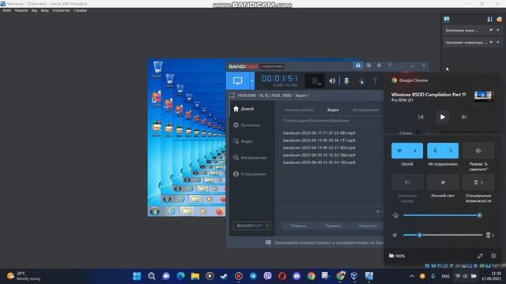The image size is (506, 284).
Task: Click the taskbar Search icon
Action: click(x=151, y=276)
